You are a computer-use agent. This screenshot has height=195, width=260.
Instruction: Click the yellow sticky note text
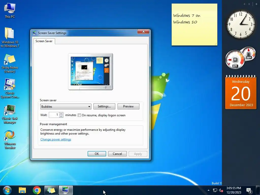pos(187,19)
